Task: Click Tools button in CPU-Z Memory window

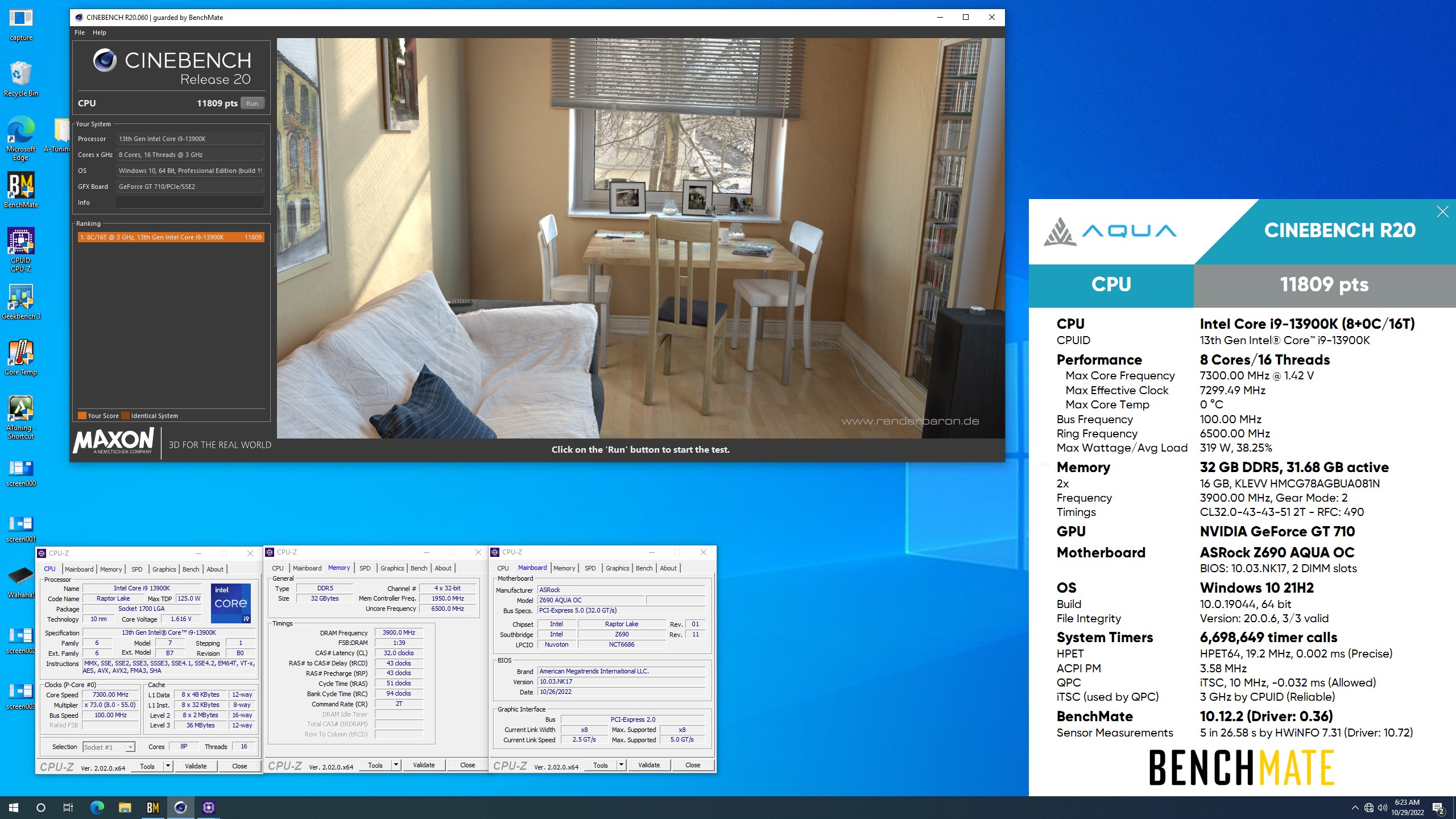Action: point(375,766)
